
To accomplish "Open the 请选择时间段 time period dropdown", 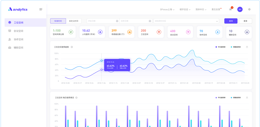I will (186, 21).
